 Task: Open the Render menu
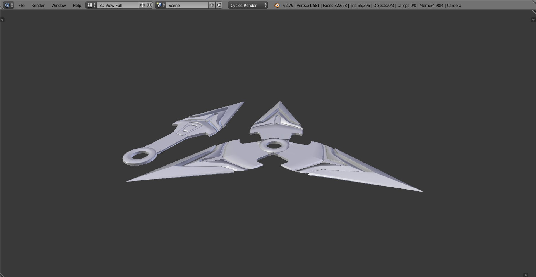point(38,5)
